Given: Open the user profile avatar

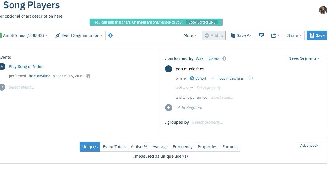Looking at the screenshot, I should point(323,10).
